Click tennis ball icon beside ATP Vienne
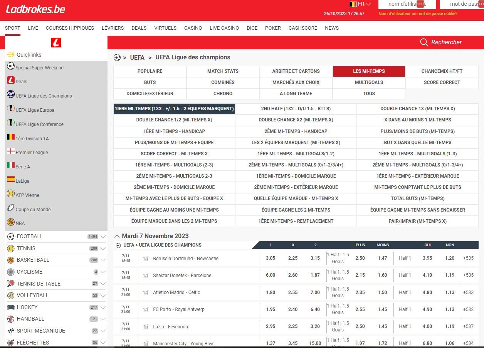Viewport: 484px width, 348px height. (11, 193)
